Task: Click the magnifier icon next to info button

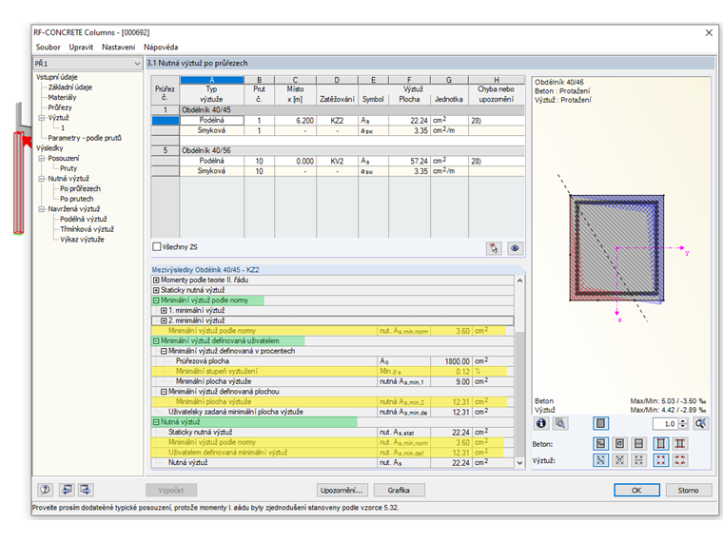Action: tap(561, 423)
